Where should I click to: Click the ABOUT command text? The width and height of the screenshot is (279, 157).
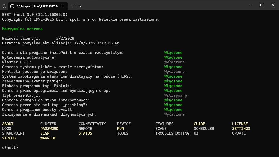[8, 124]
